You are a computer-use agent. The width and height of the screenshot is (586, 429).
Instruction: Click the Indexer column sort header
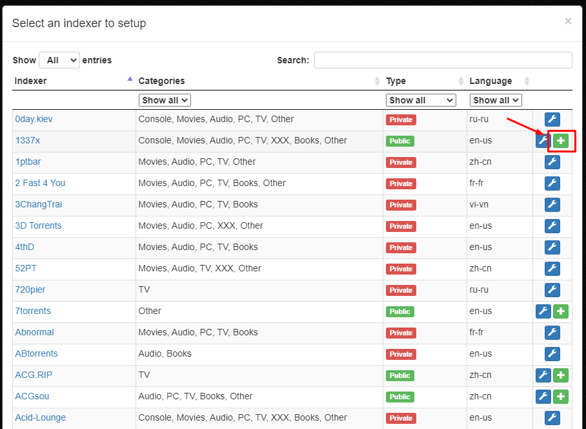pos(29,80)
